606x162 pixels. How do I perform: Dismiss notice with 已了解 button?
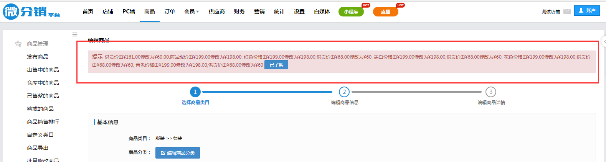(276, 65)
